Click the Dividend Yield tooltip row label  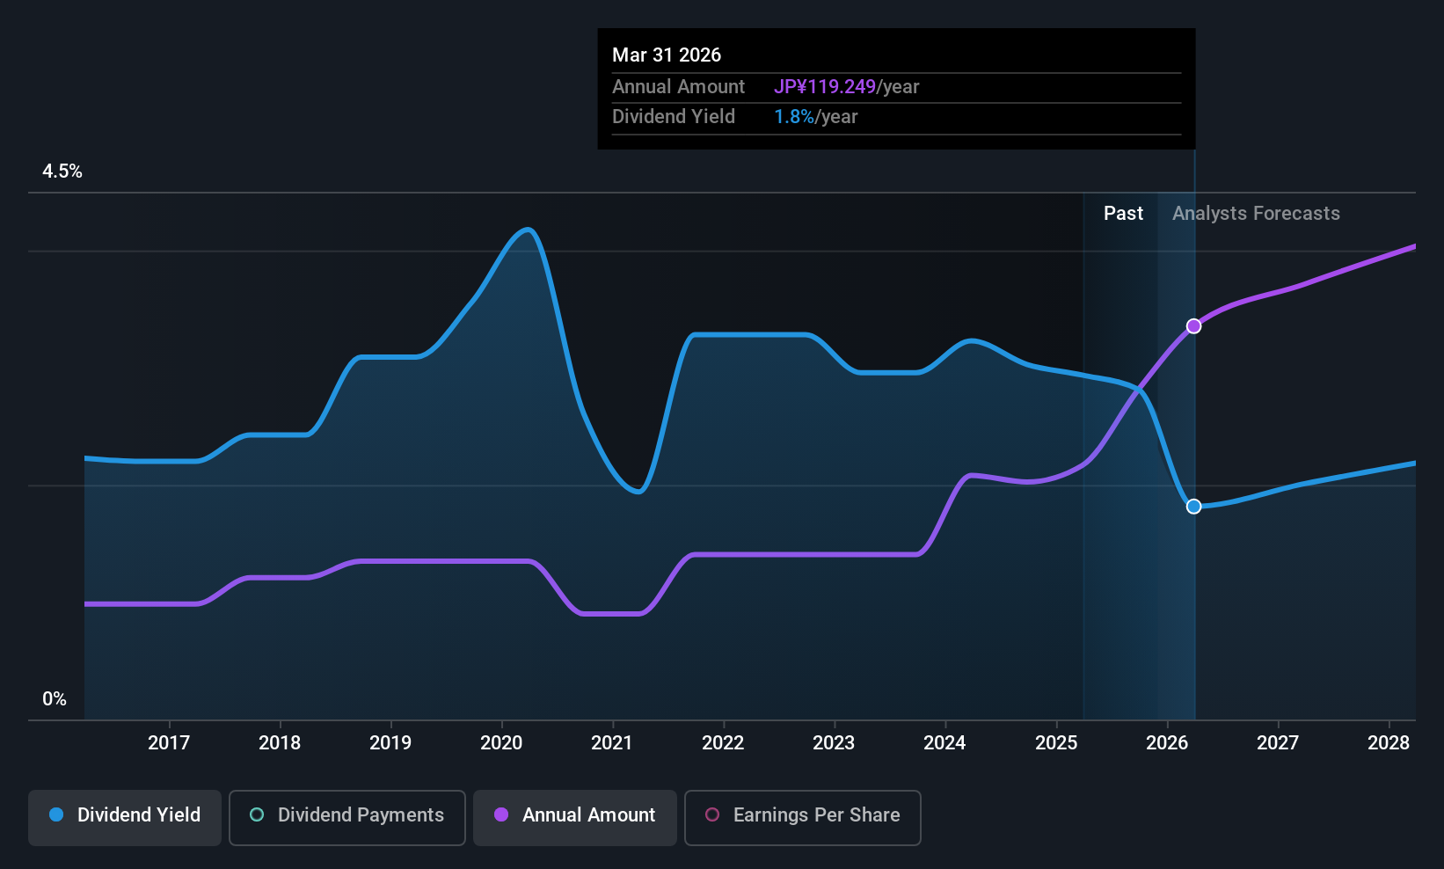[x=674, y=117]
